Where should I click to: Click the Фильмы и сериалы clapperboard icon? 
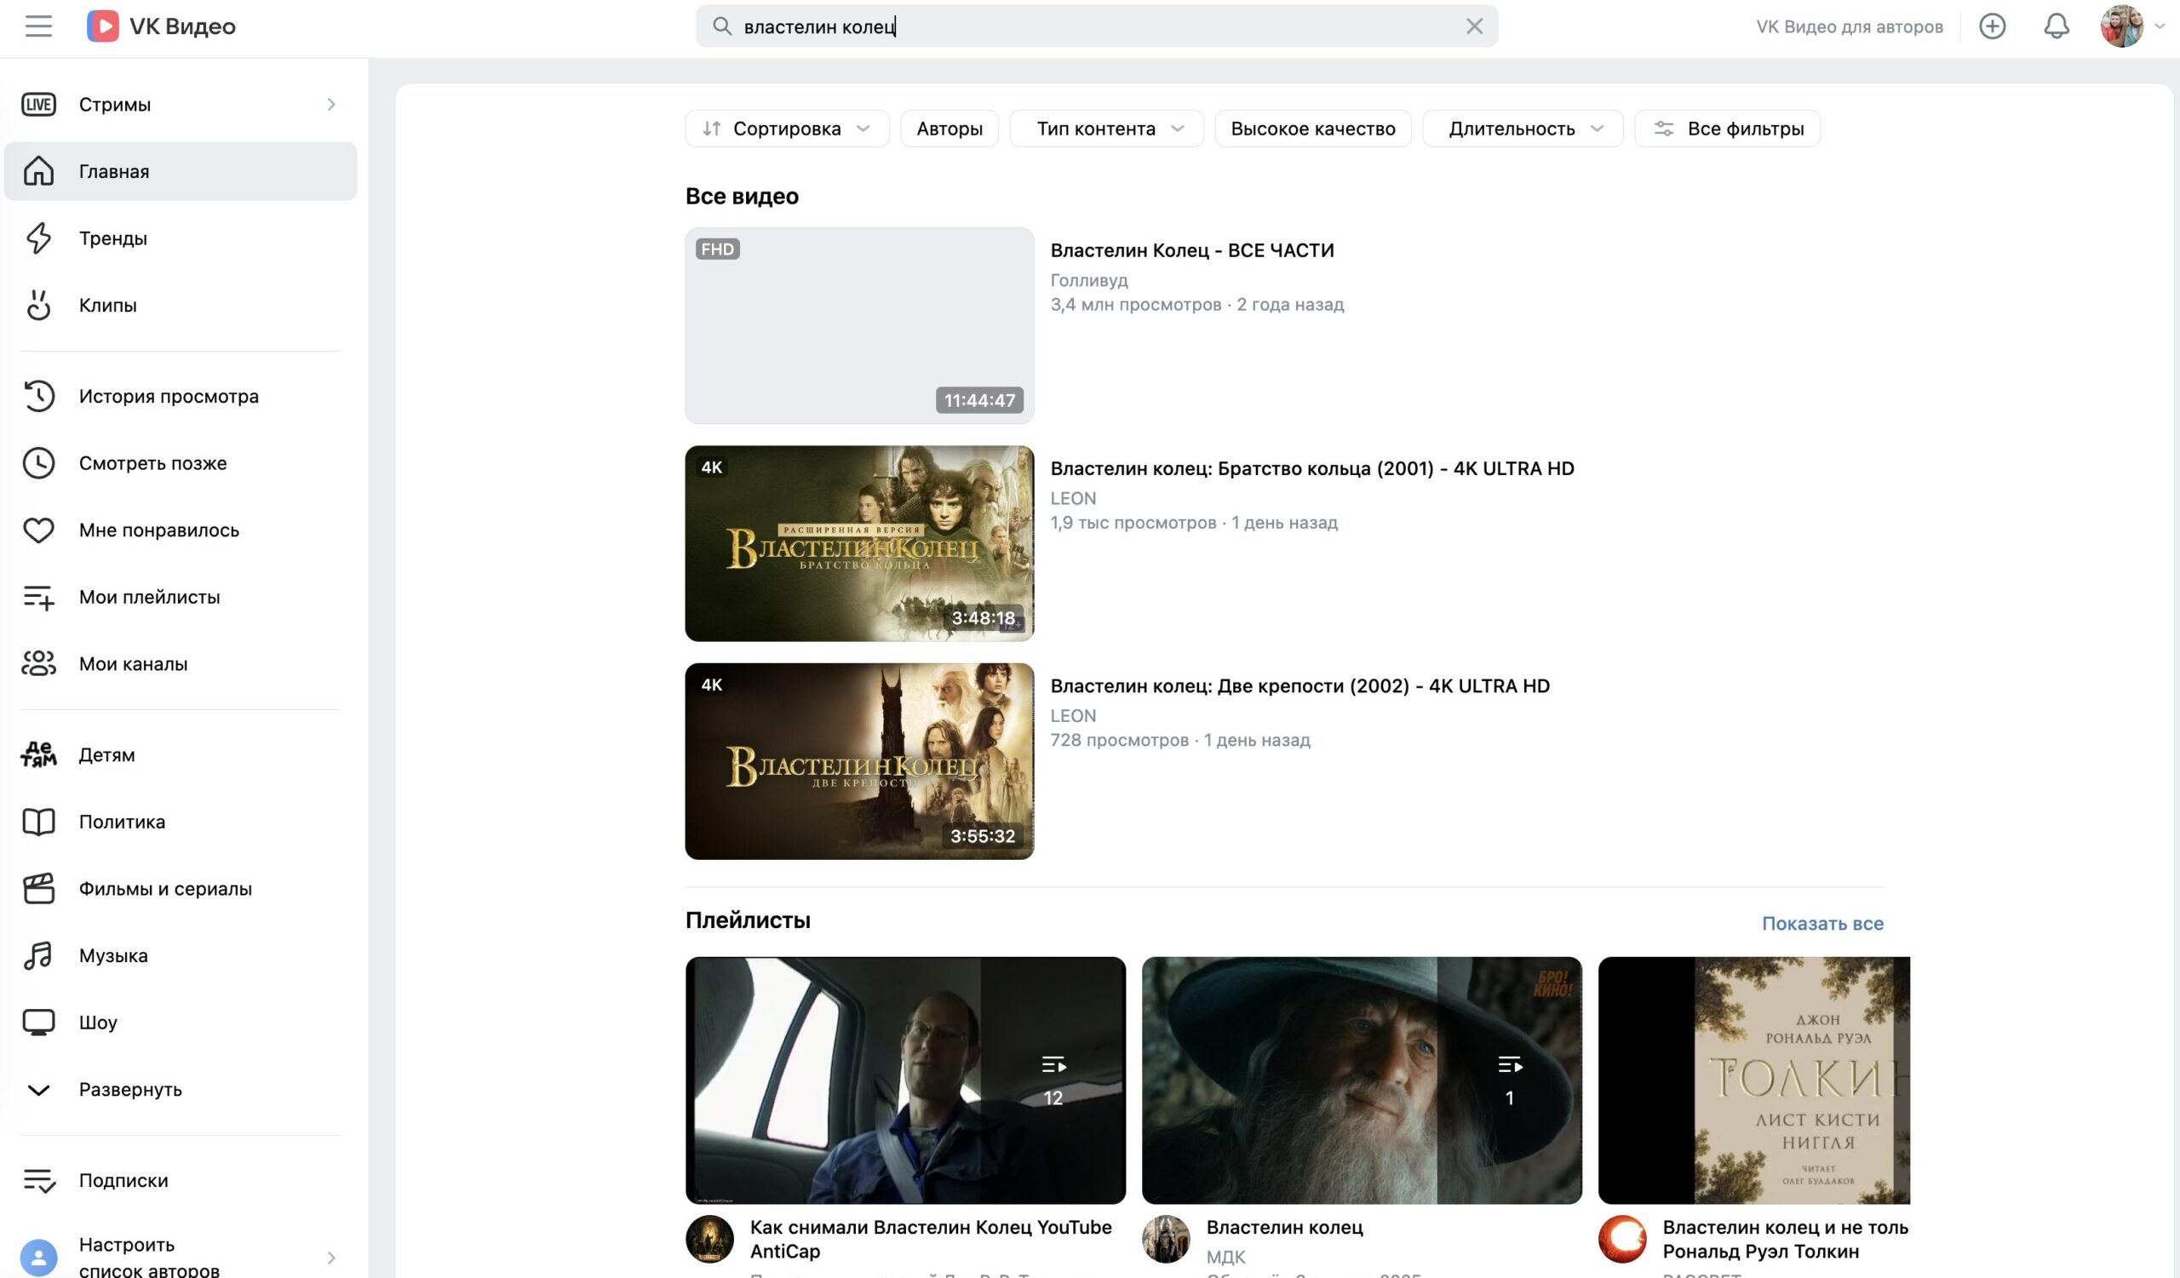click(x=38, y=888)
